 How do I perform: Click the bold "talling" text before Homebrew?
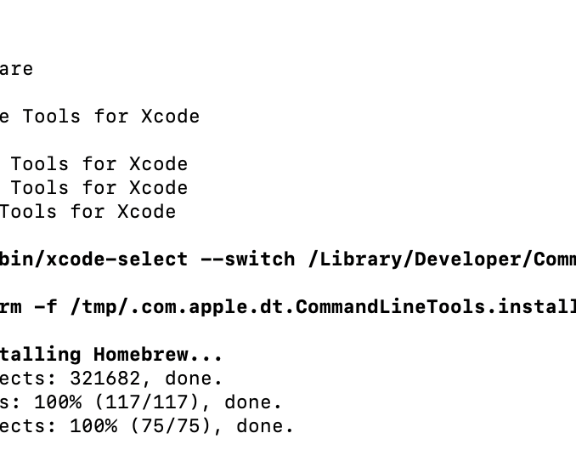(40, 355)
